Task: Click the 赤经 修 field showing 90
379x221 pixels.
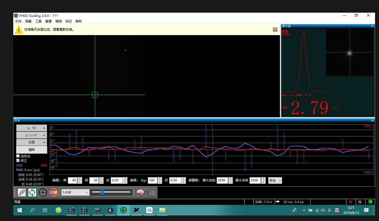Action: [73, 180]
